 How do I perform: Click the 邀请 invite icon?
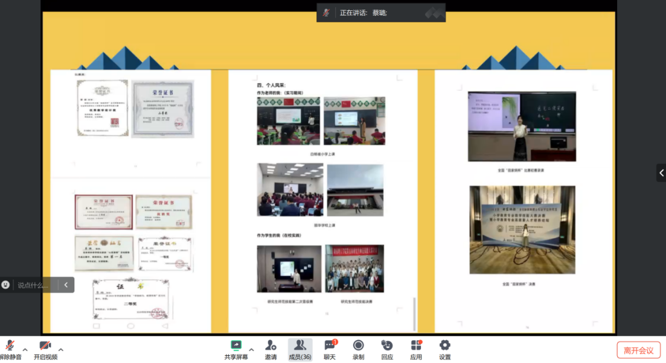tap(271, 346)
